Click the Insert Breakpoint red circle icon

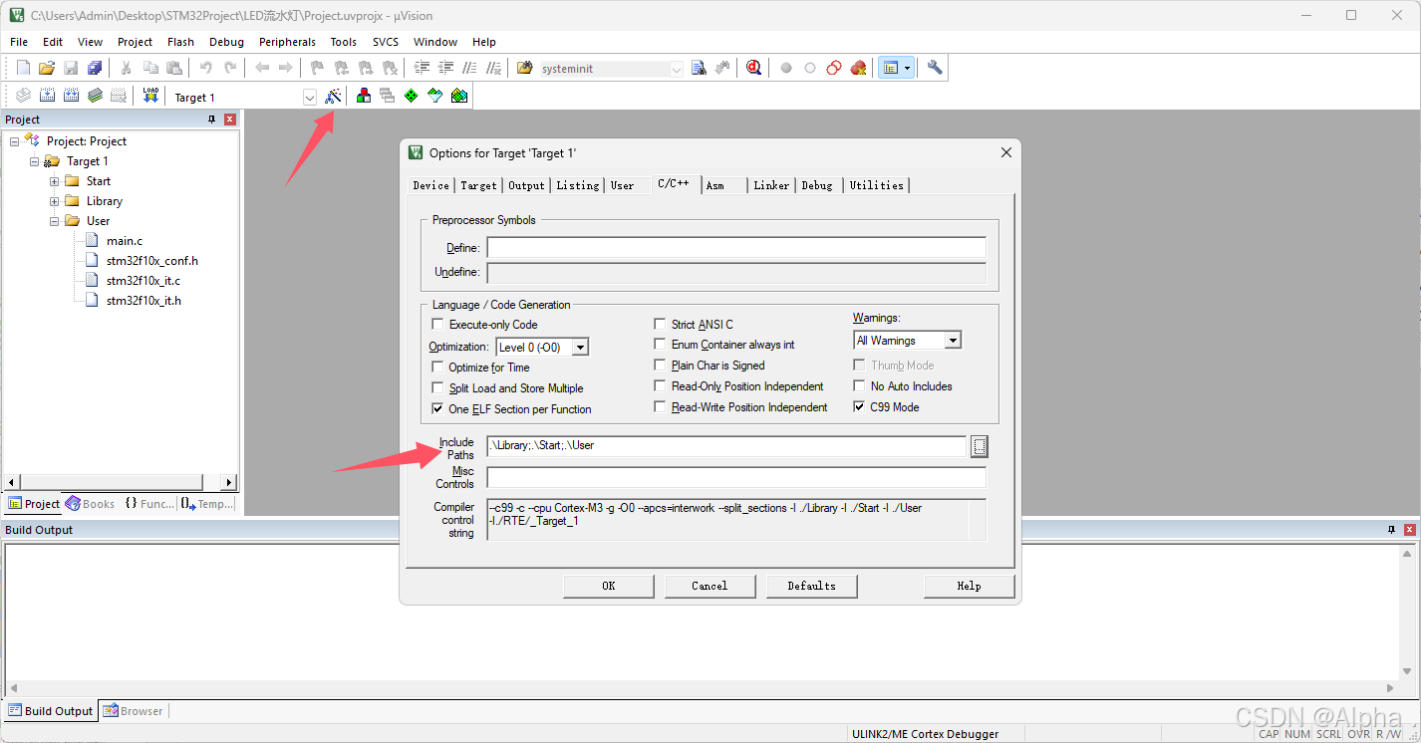pos(786,68)
